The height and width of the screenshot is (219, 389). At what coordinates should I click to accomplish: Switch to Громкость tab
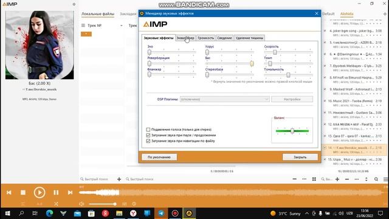(x=205, y=38)
